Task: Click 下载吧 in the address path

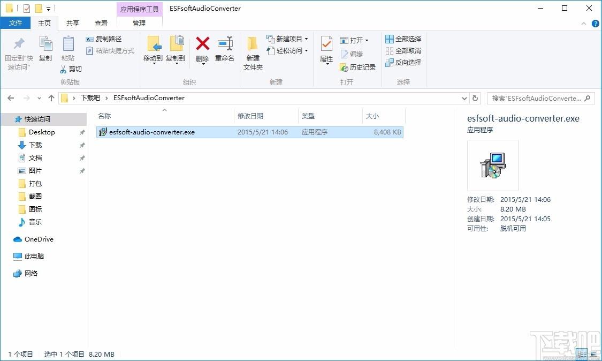Action: pyautogui.click(x=90, y=98)
